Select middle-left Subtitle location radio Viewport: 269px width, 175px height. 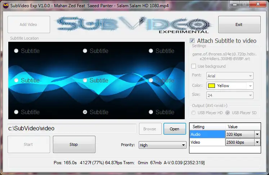[x=16, y=80]
